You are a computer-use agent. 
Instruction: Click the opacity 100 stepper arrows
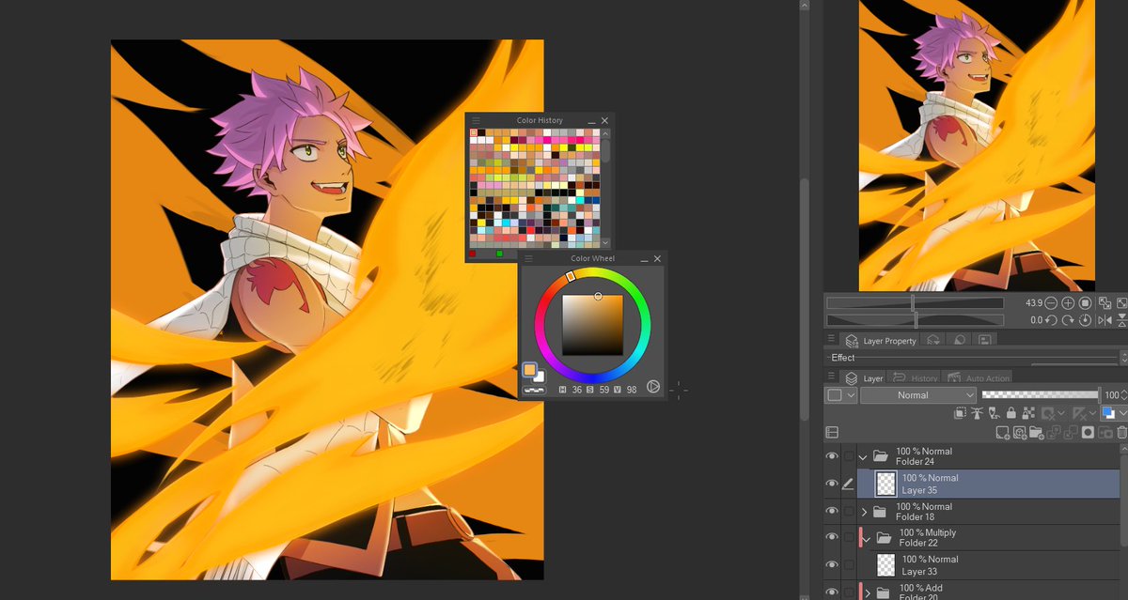(1124, 395)
